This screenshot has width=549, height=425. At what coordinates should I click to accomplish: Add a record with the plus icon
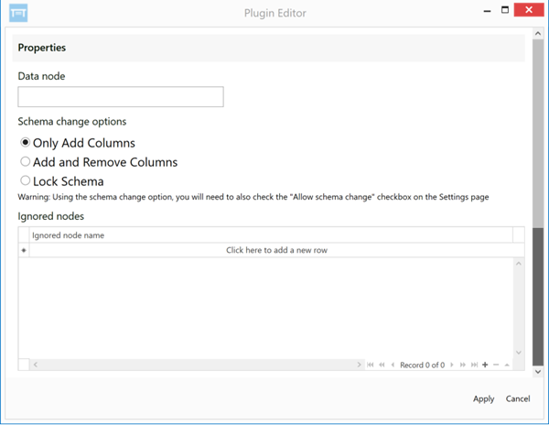click(x=485, y=365)
